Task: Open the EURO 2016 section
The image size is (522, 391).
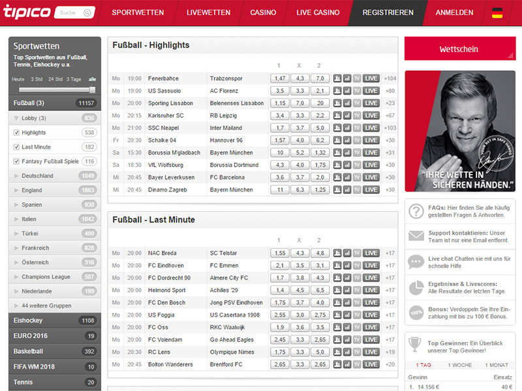Action: pyautogui.click(x=55, y=336)
